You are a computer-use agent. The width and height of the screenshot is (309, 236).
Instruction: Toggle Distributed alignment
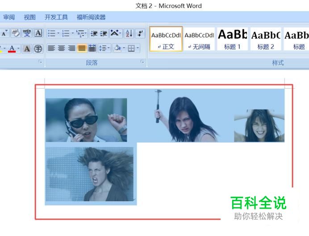pyautogui.click(x=92, y=48)
